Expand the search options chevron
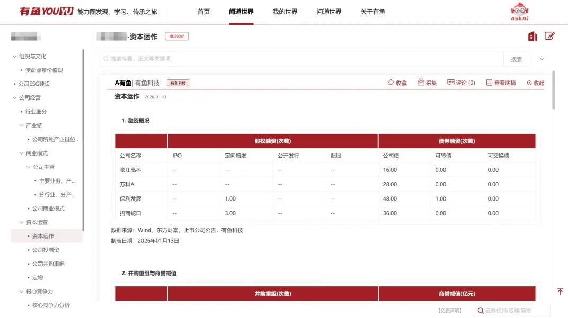Viewport: 568px width, 318px height. (x=542, y=59)
